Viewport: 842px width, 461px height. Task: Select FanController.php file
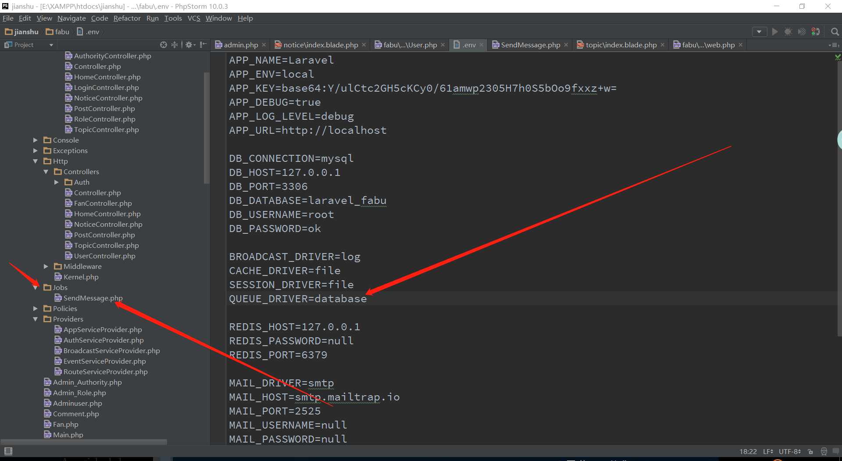tap(103, 203)
